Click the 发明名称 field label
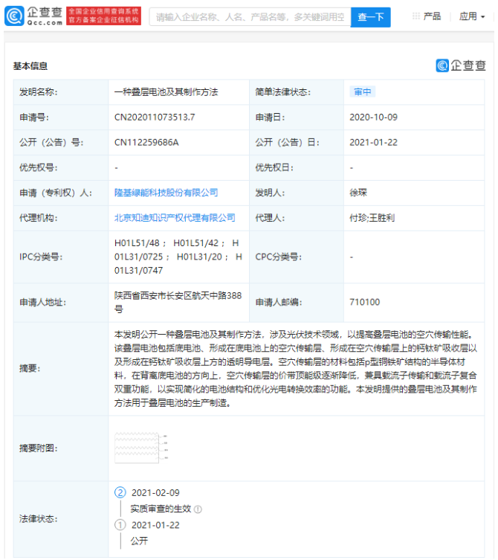 pyautogui.click(x=38, y=92)
